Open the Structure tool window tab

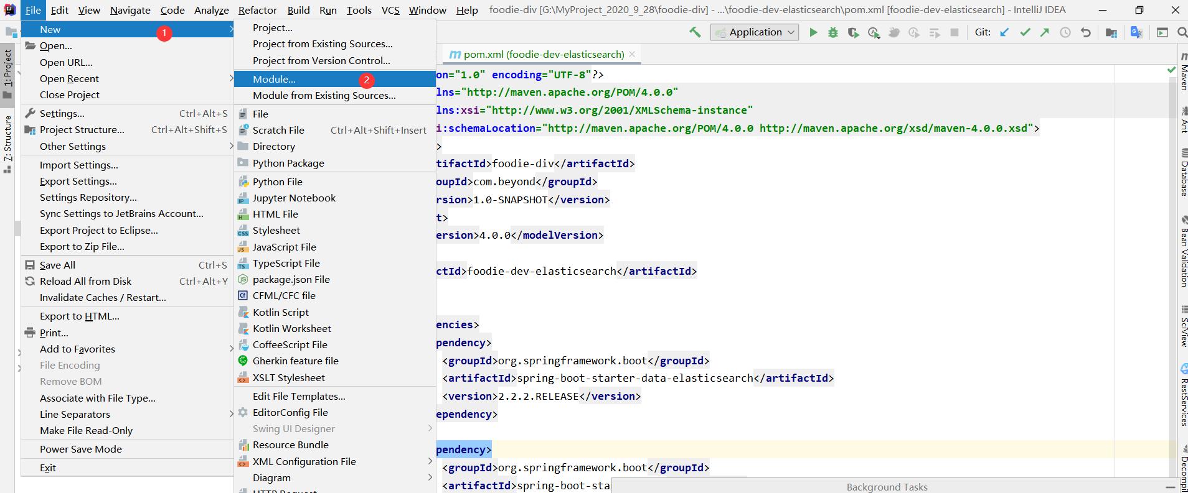7,144
